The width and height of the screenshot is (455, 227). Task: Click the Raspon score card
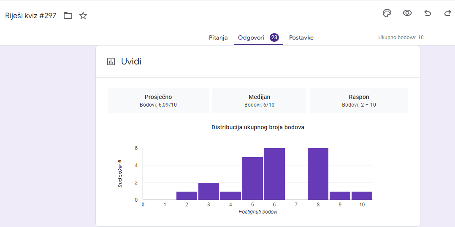[x=359, y=101]
